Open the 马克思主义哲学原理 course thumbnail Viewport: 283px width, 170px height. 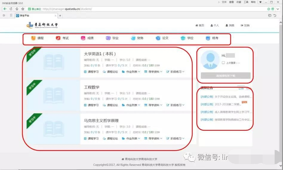click(x=53, y=129)
